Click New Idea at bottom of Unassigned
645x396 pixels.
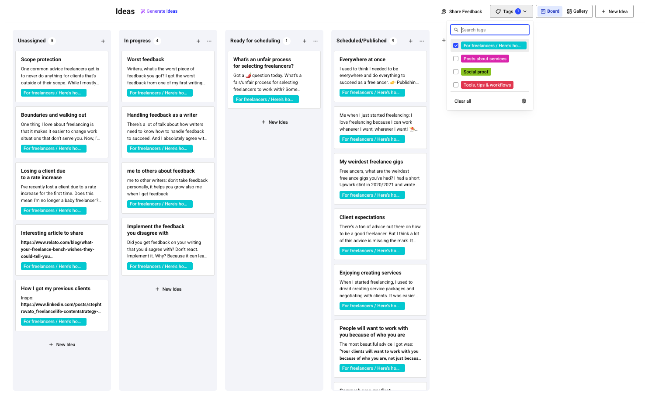[x=62, y=344]
